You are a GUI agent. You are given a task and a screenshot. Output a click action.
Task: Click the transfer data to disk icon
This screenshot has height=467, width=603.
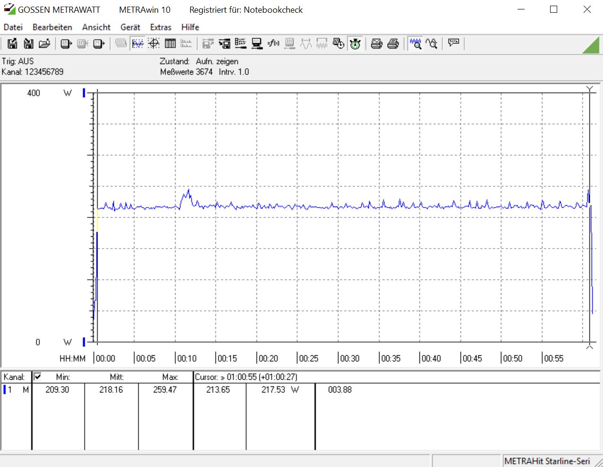click(224, 44)
